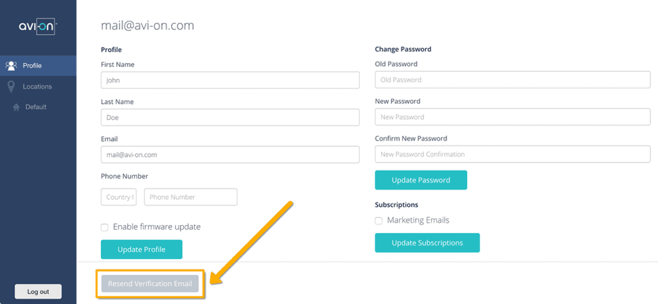Click the Confirm New Password field
This screenshot has width=658, height=304.
(512, 154)
